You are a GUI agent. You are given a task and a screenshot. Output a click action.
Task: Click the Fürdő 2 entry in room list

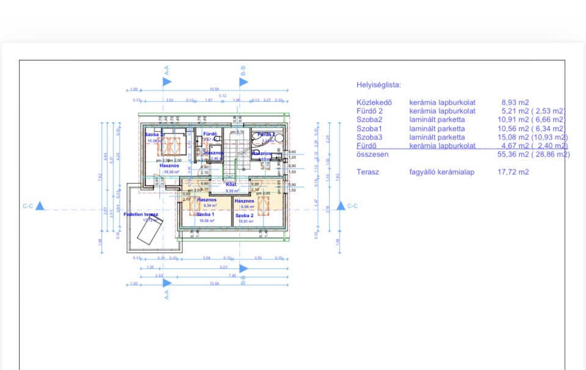[x=371, y=112]
